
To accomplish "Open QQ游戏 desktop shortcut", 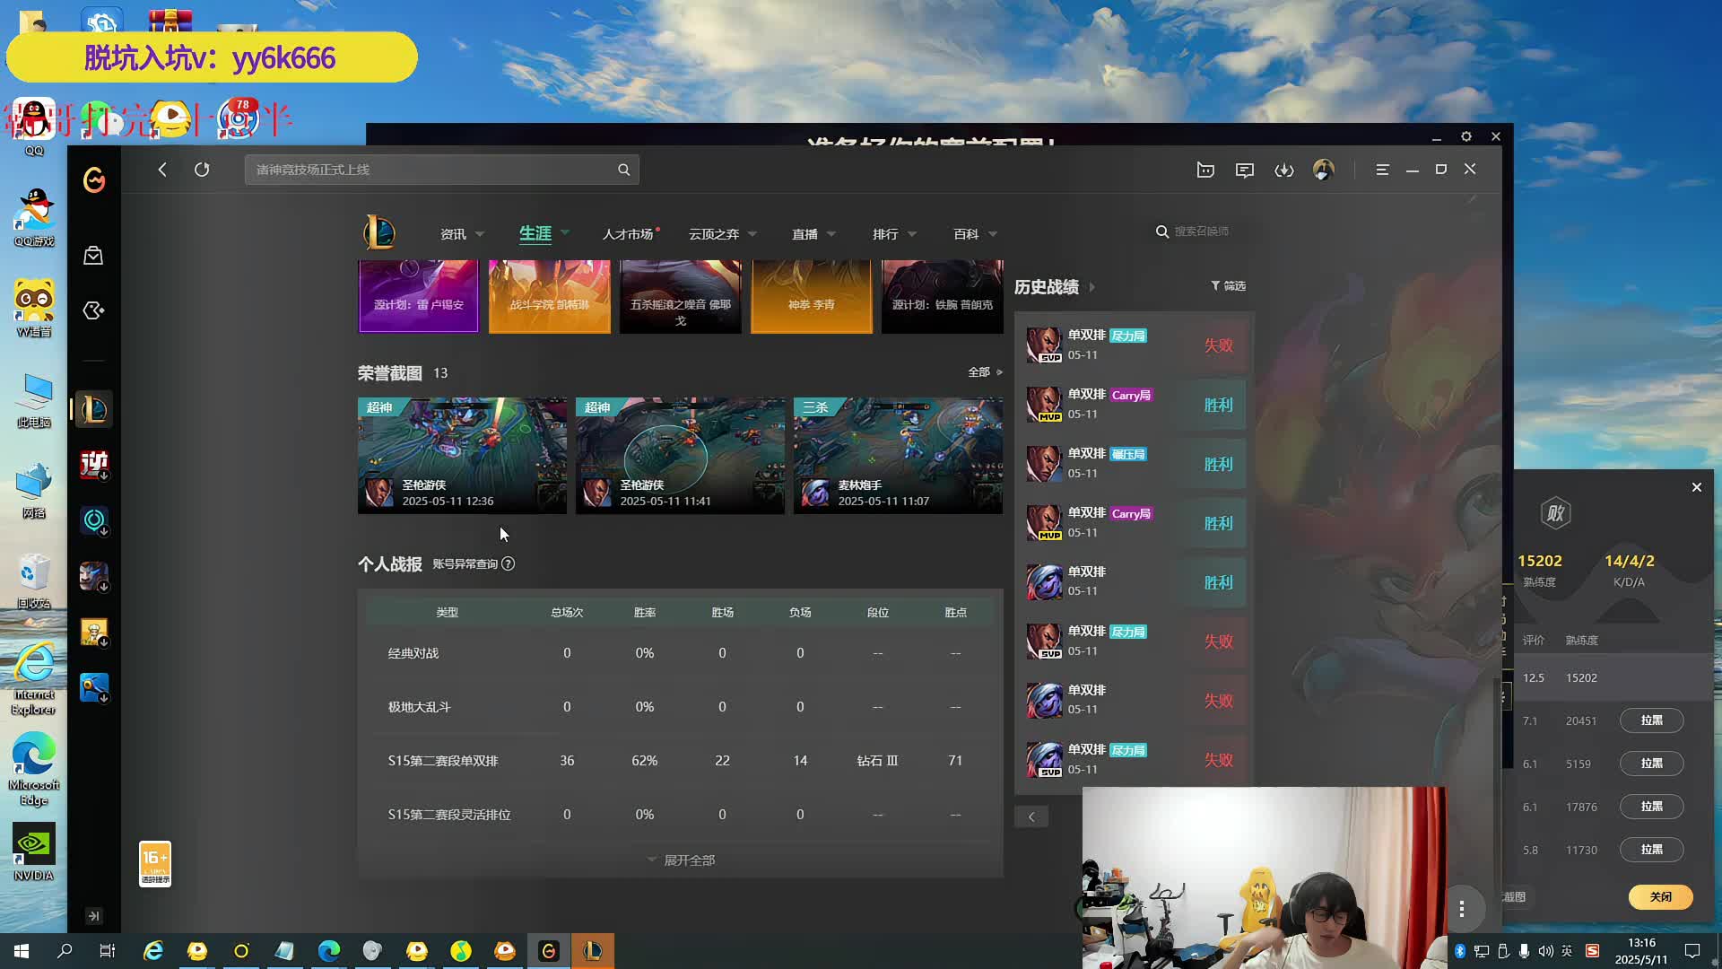I will [34, 218].
